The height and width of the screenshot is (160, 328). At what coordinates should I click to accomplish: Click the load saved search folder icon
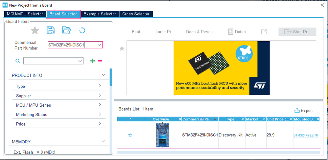pyautogui.click(x=66, y=30)
